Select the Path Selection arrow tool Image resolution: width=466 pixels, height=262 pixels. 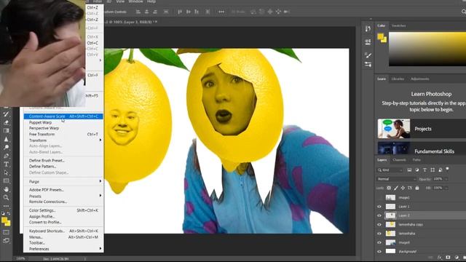[6, 172]
